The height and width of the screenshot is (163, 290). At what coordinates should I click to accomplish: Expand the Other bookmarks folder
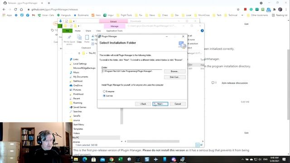click(257, 15)
